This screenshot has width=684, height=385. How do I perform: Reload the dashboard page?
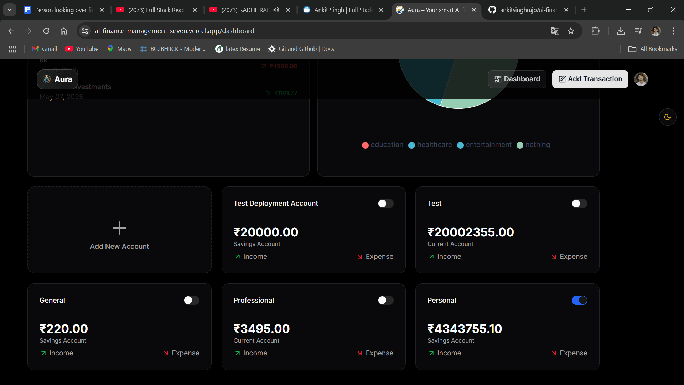click(x=46, y=31)
